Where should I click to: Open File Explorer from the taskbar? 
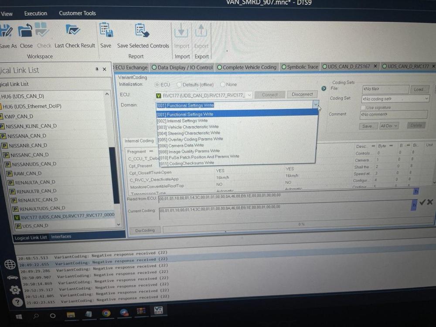click(x=71, y=314)
